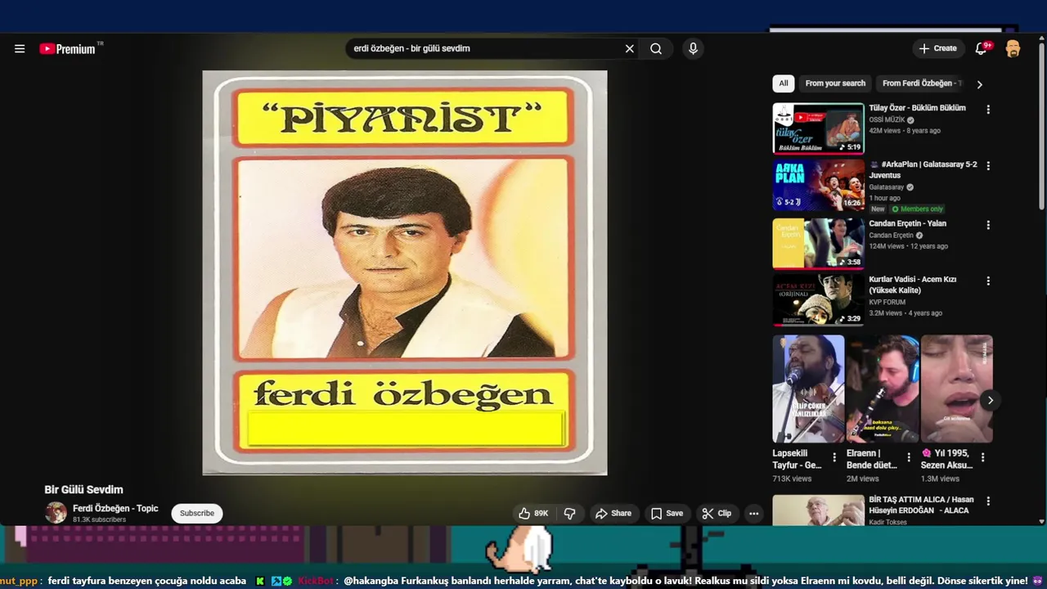Open the Yıl 1995 Sezen Aksu short
The width and height of the screenshot is (1047, 589).
957,389
